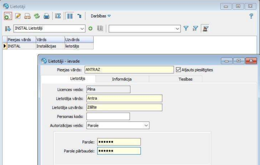Click the blue funnel filter icon
The height and width of the screenshot is (165, 260).
coord(186,28)
